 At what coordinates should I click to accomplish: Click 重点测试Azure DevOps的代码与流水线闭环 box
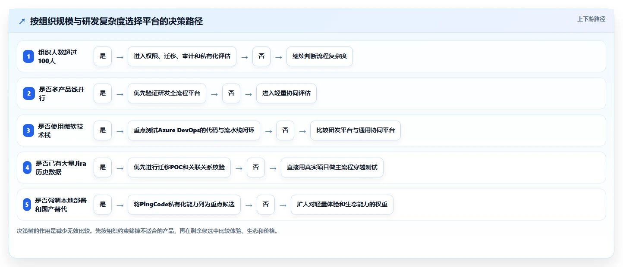click(194, 130)
